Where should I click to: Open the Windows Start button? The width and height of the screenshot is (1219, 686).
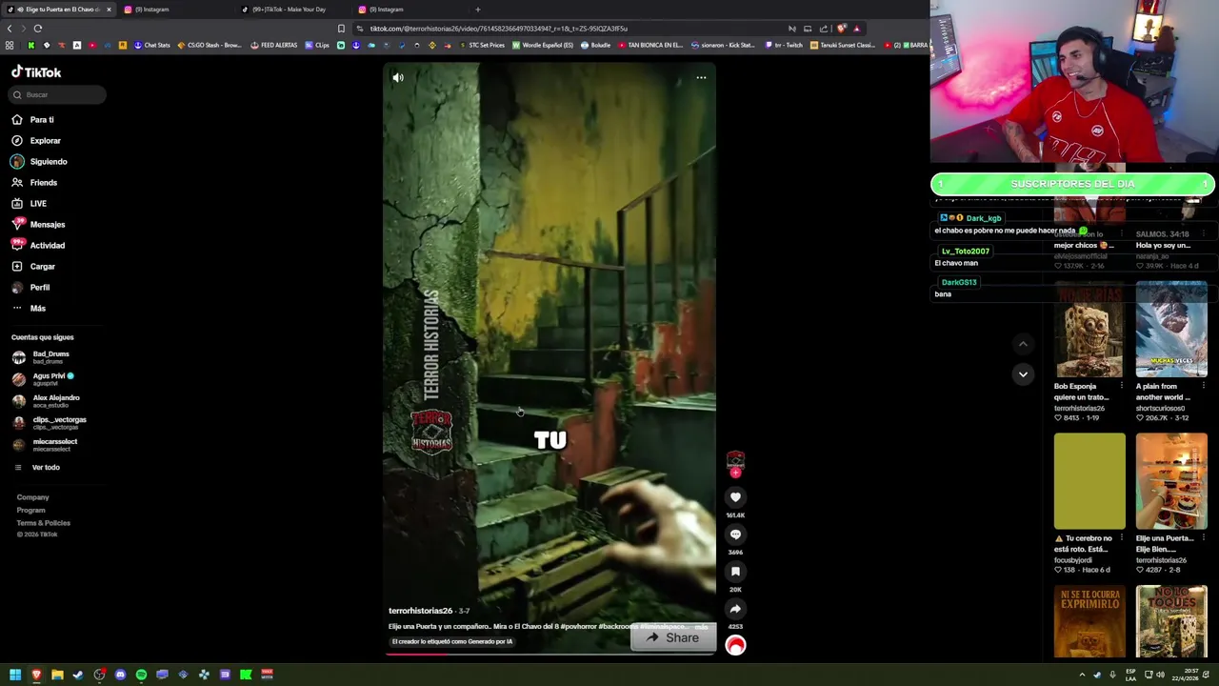(x=15, y=675)
